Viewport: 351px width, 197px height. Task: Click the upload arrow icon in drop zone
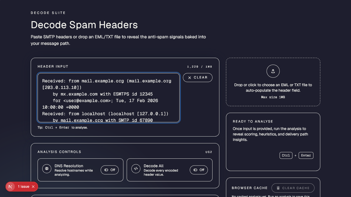[273, 71]
